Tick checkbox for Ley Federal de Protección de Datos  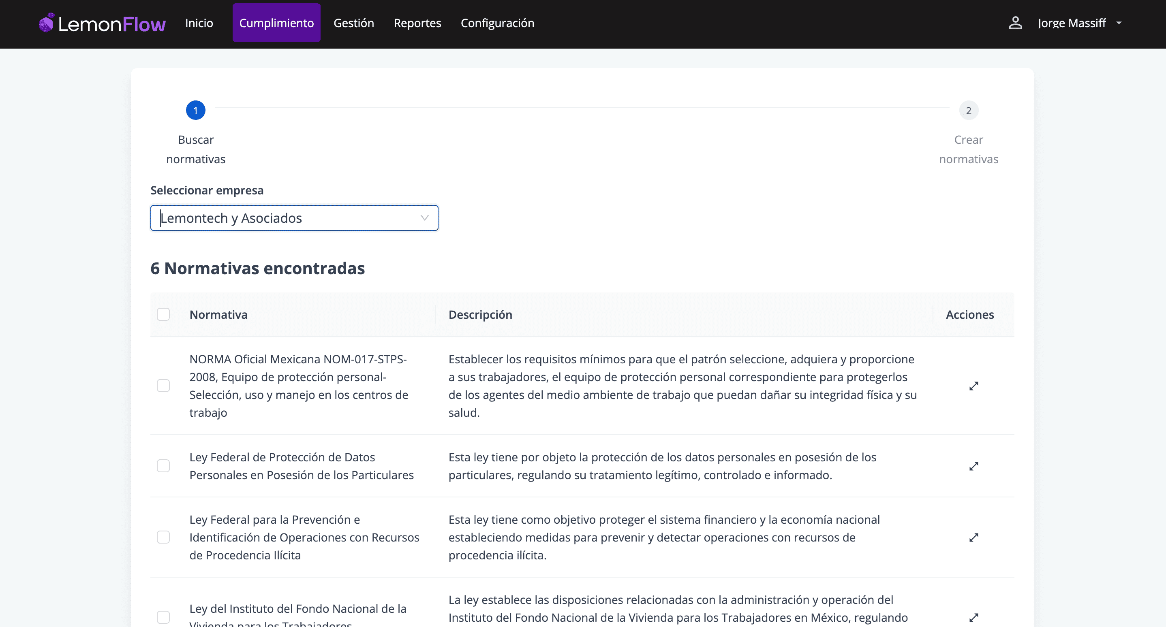[x=163, y=465]
